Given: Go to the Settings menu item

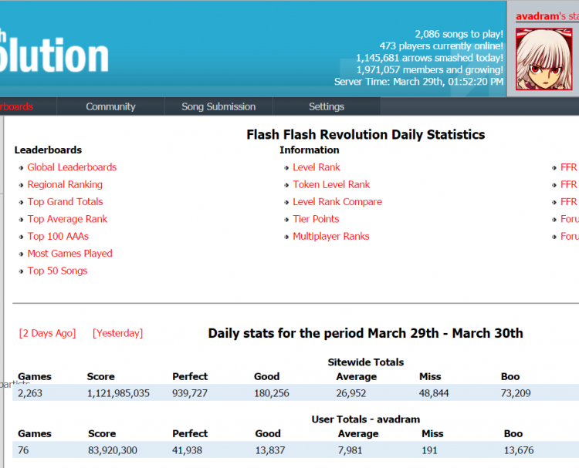Looking at the screenshot, I should 327,106.
